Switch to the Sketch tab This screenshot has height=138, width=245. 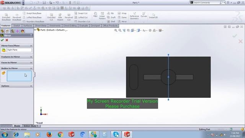17,26
